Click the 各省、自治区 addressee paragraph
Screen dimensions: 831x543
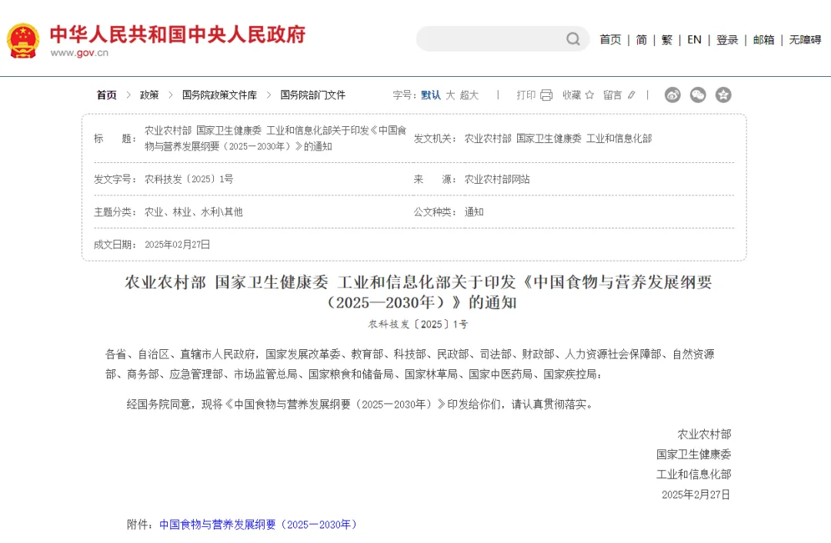tap(409, 364)
